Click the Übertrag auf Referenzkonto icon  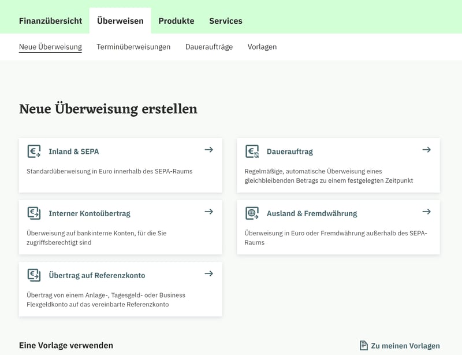pos(34,275)
